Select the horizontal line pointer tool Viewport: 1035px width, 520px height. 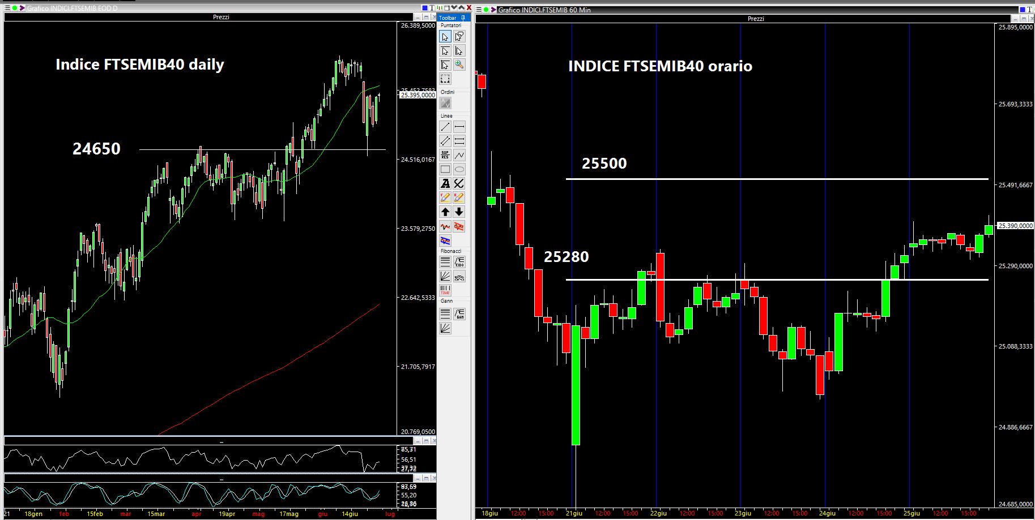[445, 51]
